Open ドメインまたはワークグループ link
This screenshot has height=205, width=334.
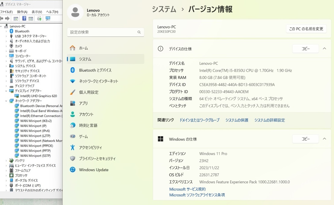click(x=199, y=120)
